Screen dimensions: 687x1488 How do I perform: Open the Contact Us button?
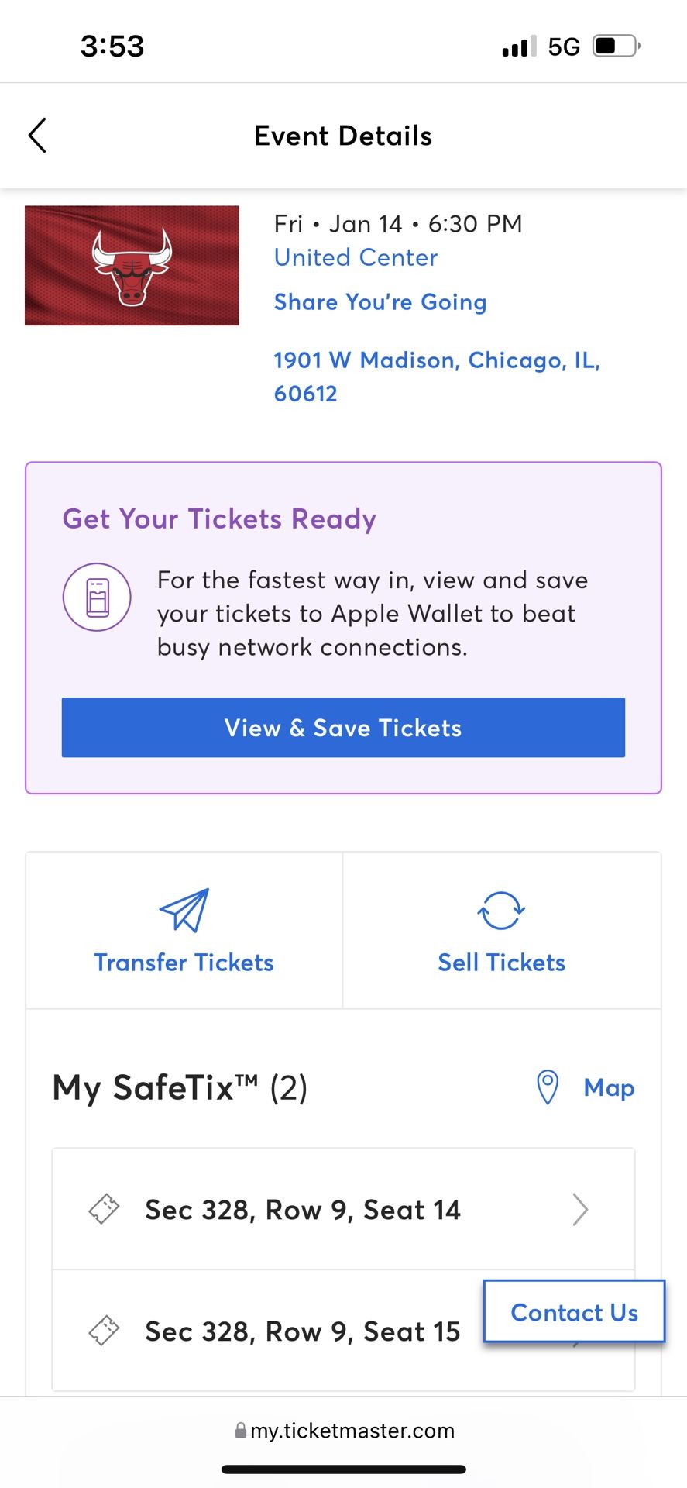point(574,1311)
